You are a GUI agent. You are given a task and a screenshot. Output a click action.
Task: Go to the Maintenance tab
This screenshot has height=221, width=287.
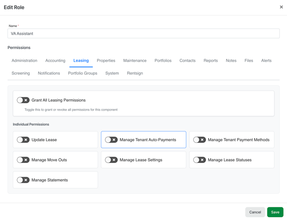[135, 61]
